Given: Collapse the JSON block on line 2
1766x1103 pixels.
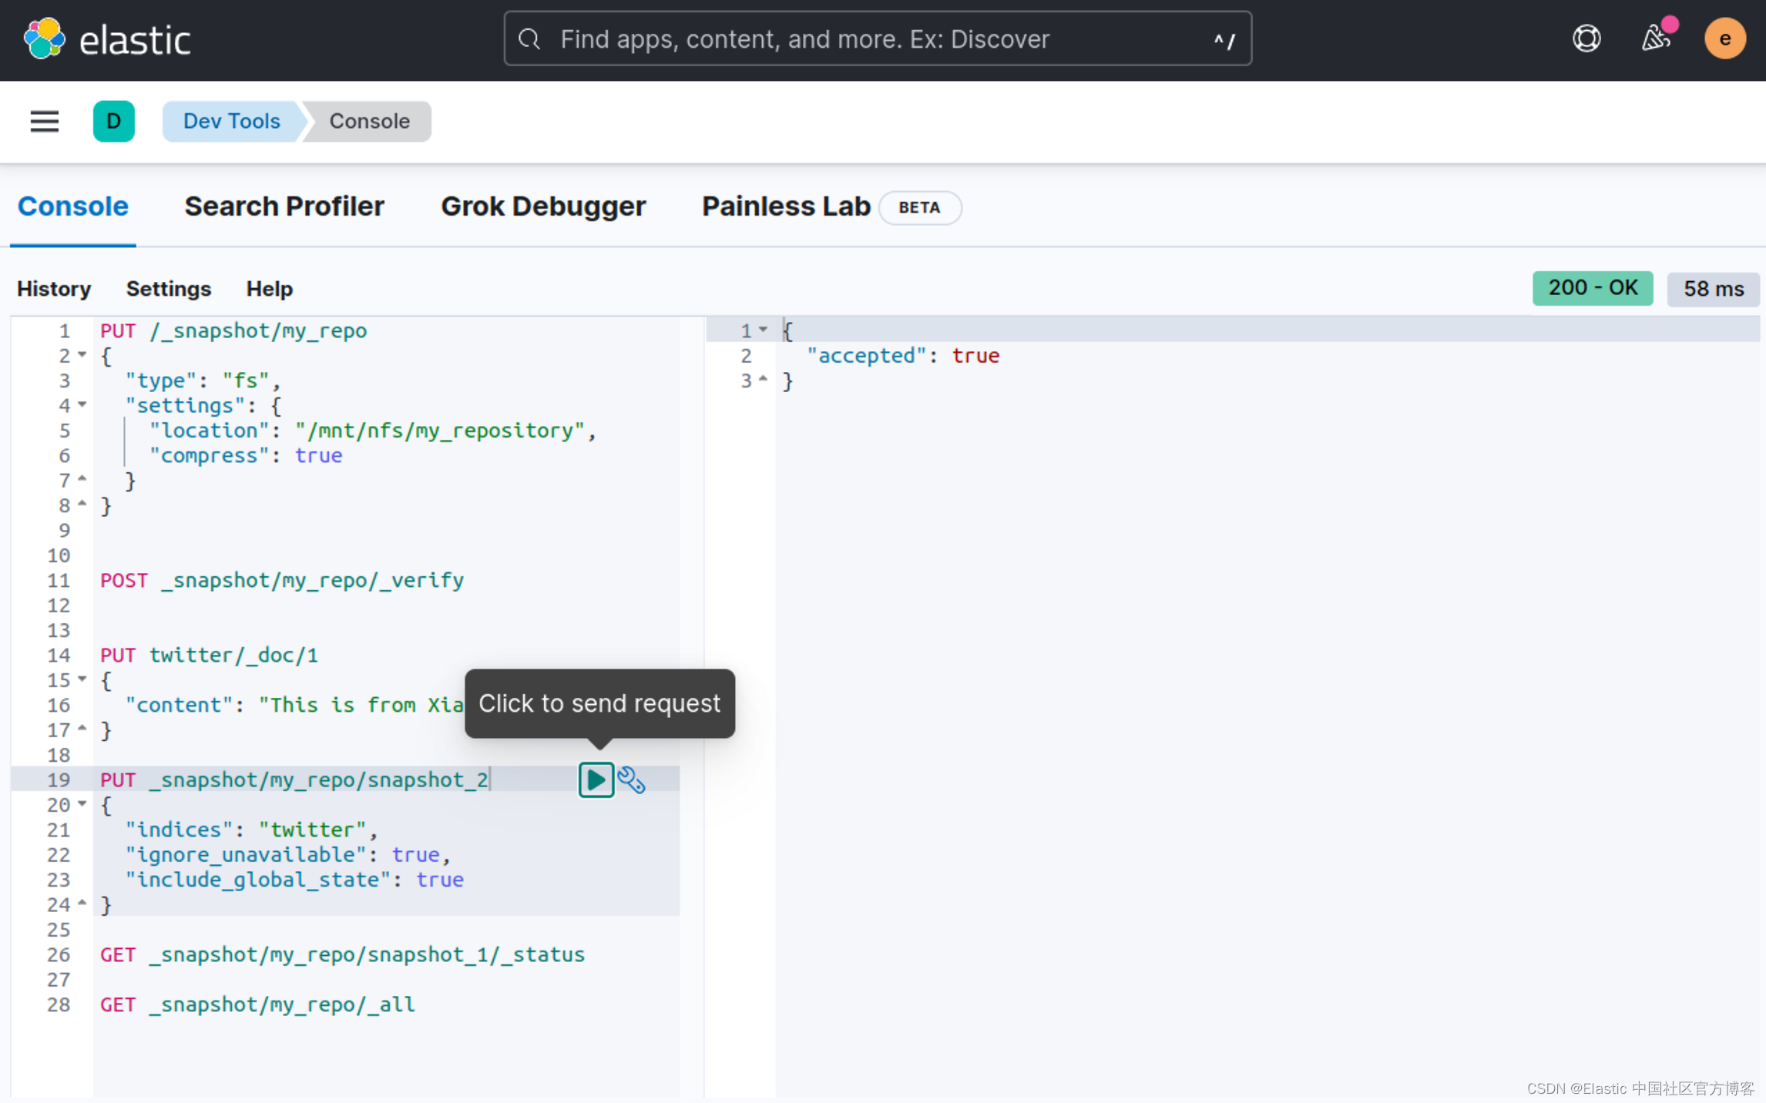Looking at the screenshot, I should [x=83, y=355].
